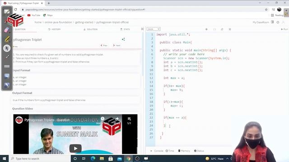Open Microsoft Edge from taskbar

[93, 158]
